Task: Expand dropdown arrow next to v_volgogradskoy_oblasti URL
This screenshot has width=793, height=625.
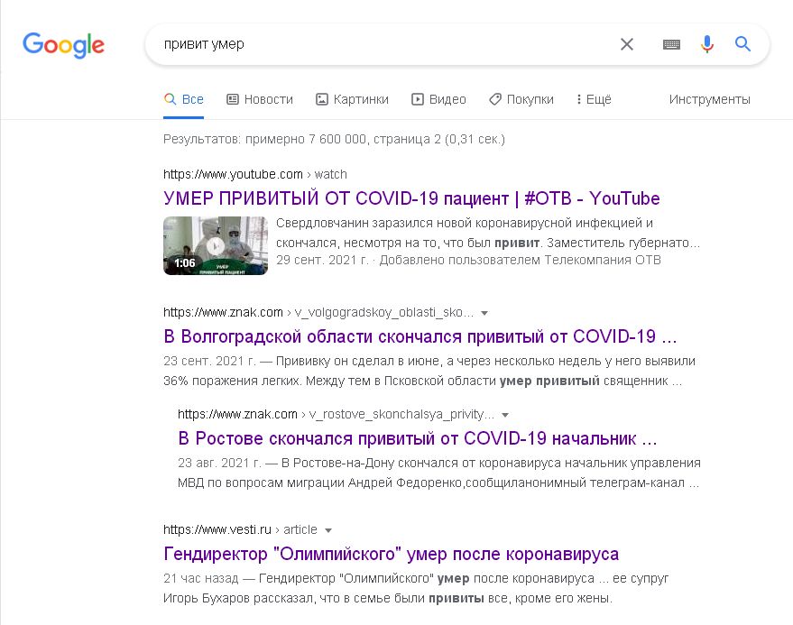Action: click(x=484, y=313)
